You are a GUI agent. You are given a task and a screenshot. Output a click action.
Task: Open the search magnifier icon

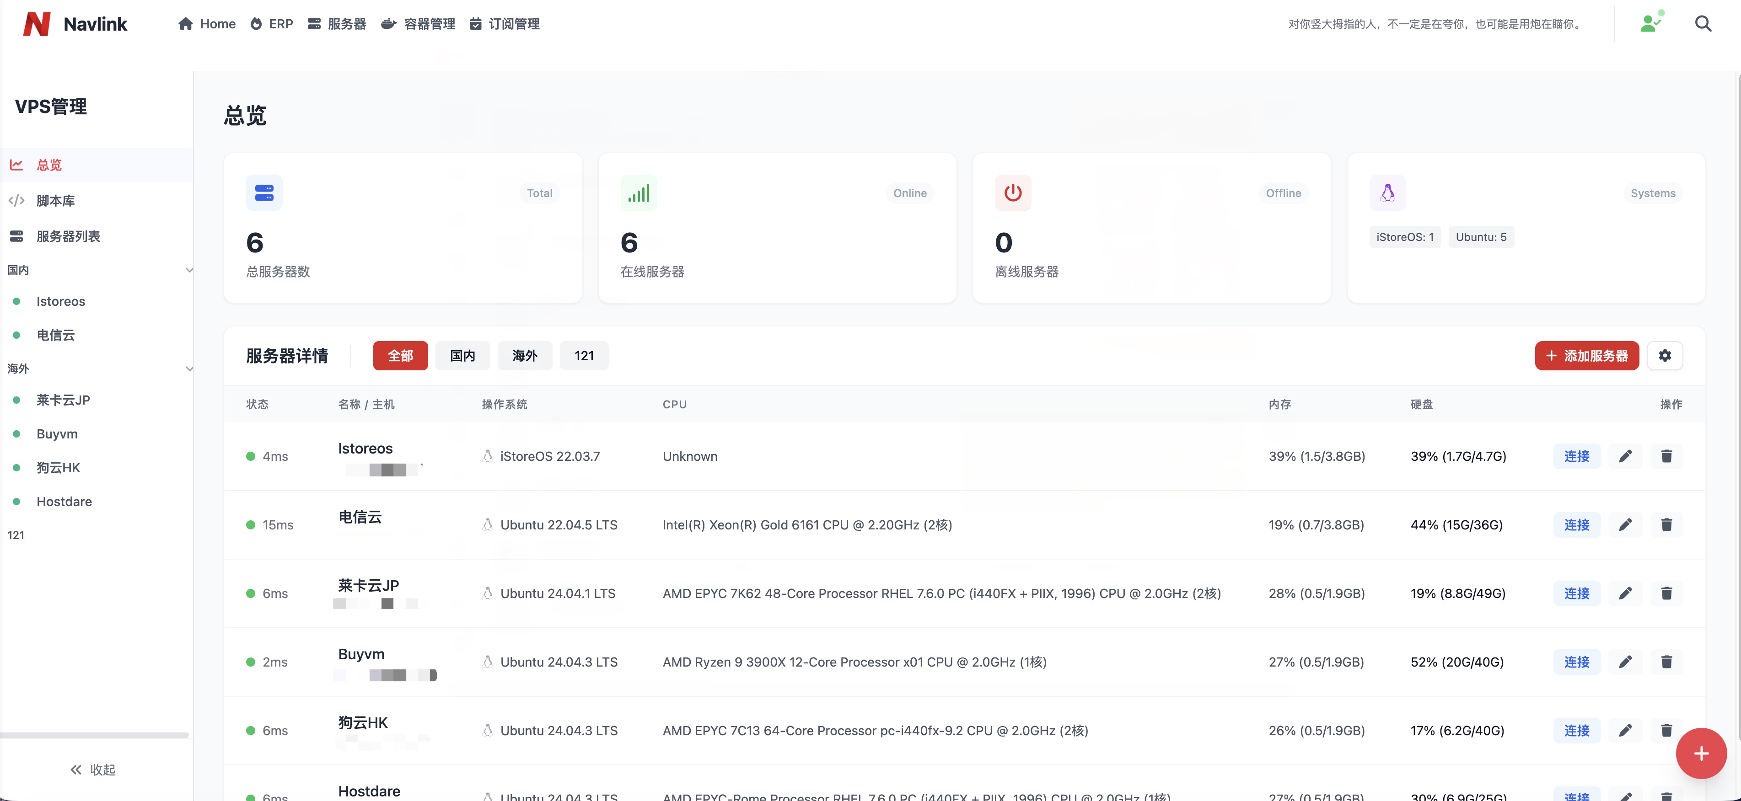(x=1703, y=23)
